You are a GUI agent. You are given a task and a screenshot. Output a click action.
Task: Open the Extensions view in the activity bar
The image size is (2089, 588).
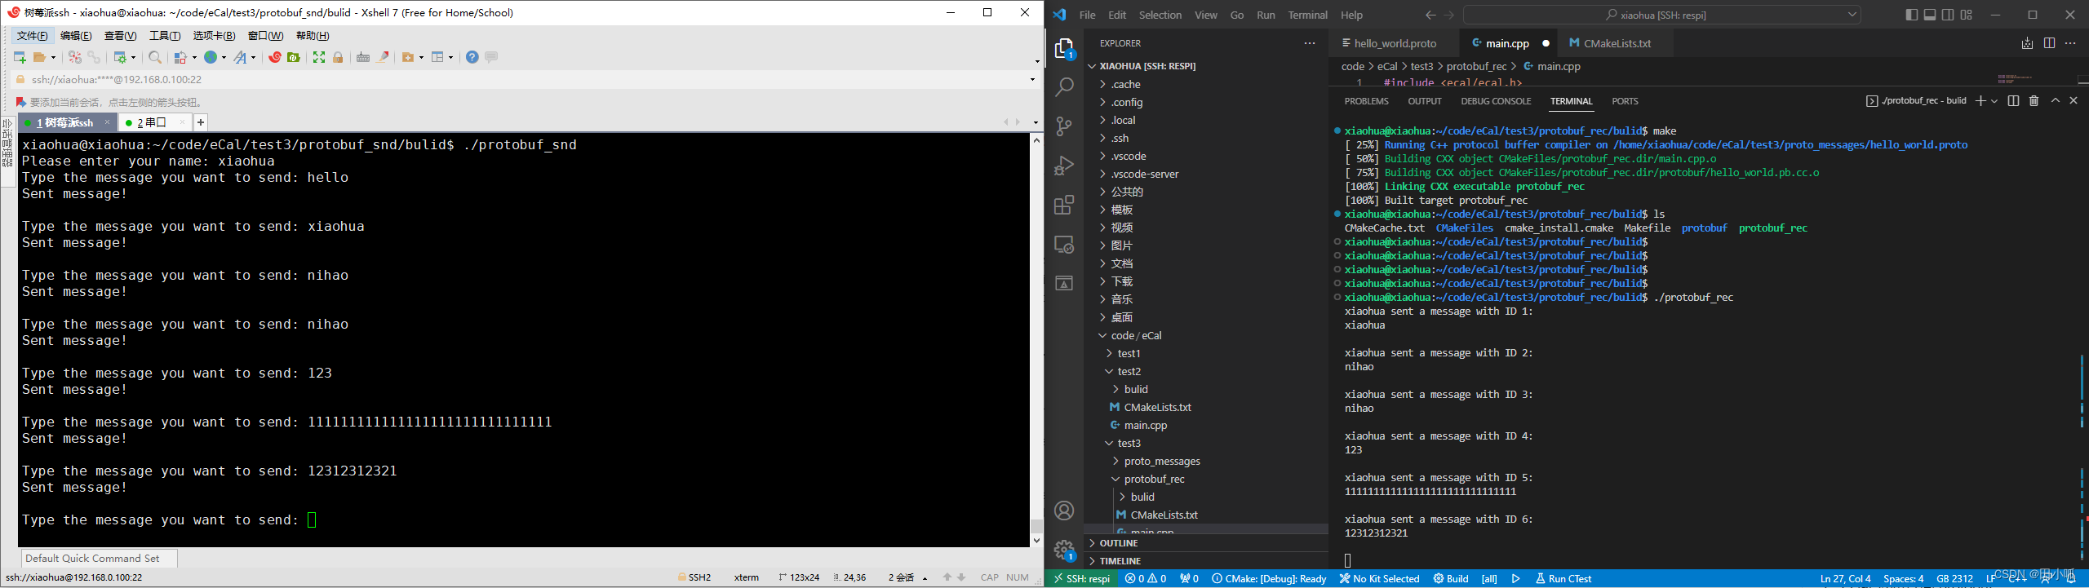pos(1064,205)
